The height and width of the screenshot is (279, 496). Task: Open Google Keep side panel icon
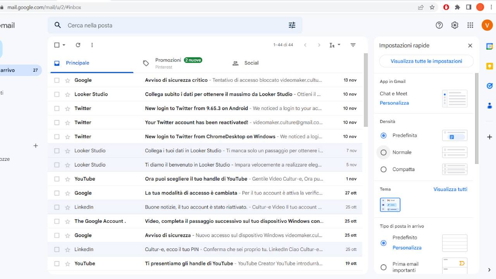[489, 66]
